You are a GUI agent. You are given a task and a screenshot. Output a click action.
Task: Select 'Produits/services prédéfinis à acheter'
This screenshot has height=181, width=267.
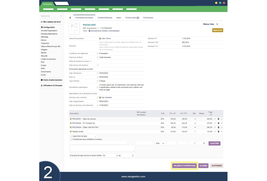tap(70, 139)
